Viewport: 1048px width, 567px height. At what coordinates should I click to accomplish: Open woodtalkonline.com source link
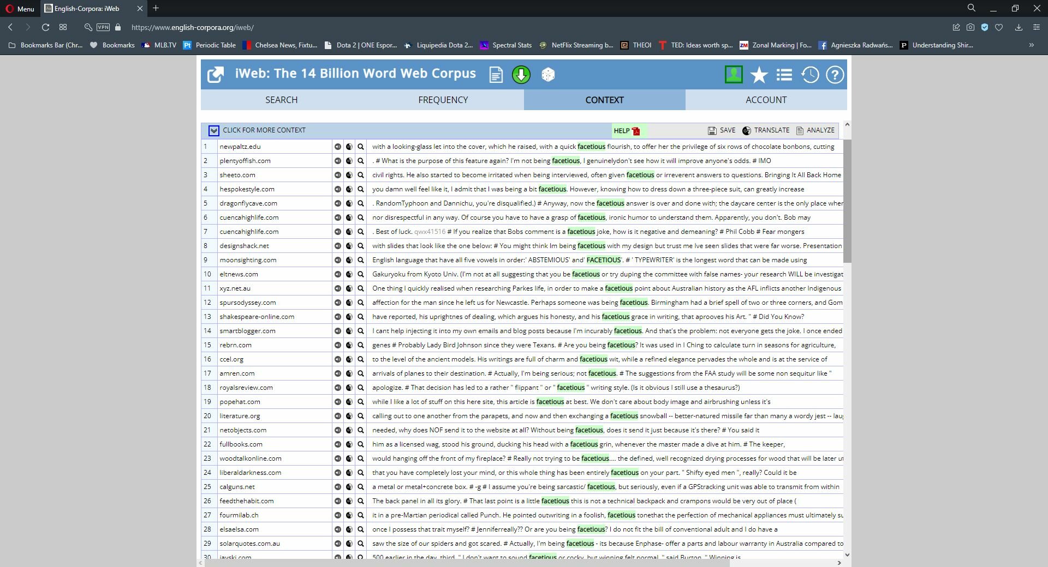pyautogui.click(x=251, y=459)
